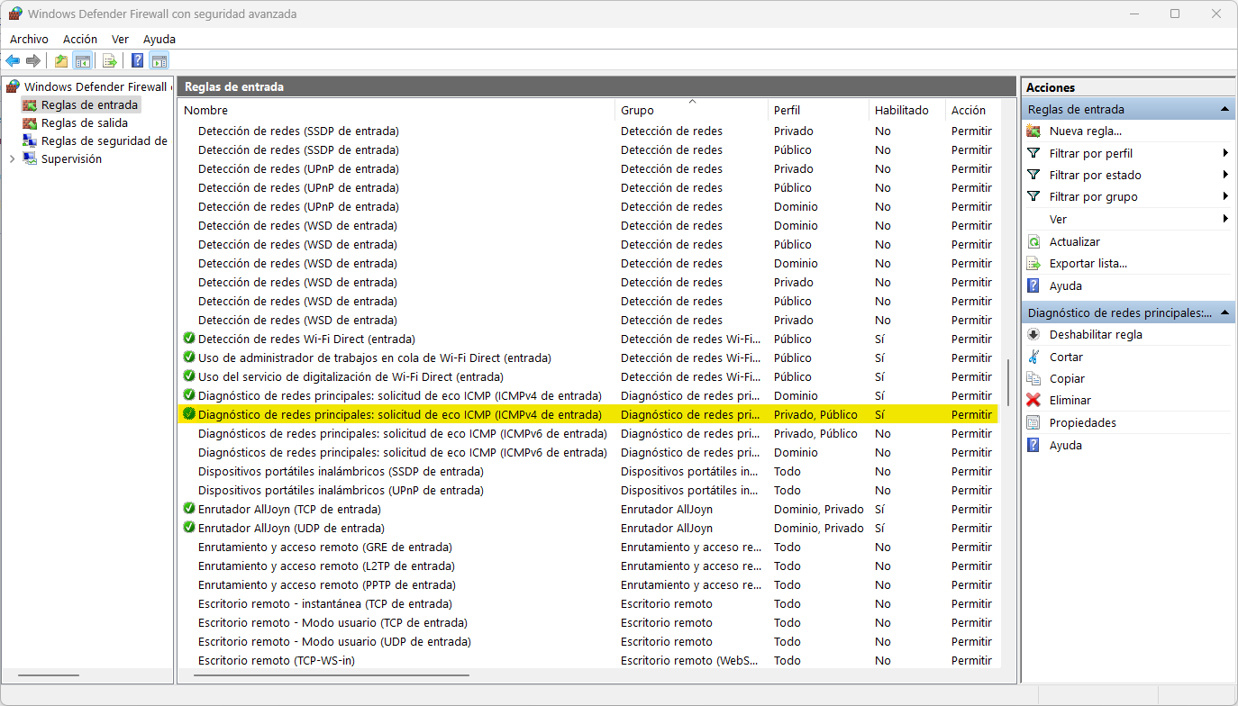
Task: Click Export list icon in the toolbar
Action: tap(110, 60)
